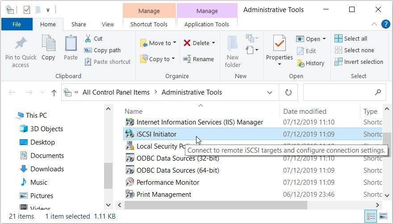Click Paste shortcut in the ribbon
This screenshot has height=224, width=393.
(x=107, y=62)
